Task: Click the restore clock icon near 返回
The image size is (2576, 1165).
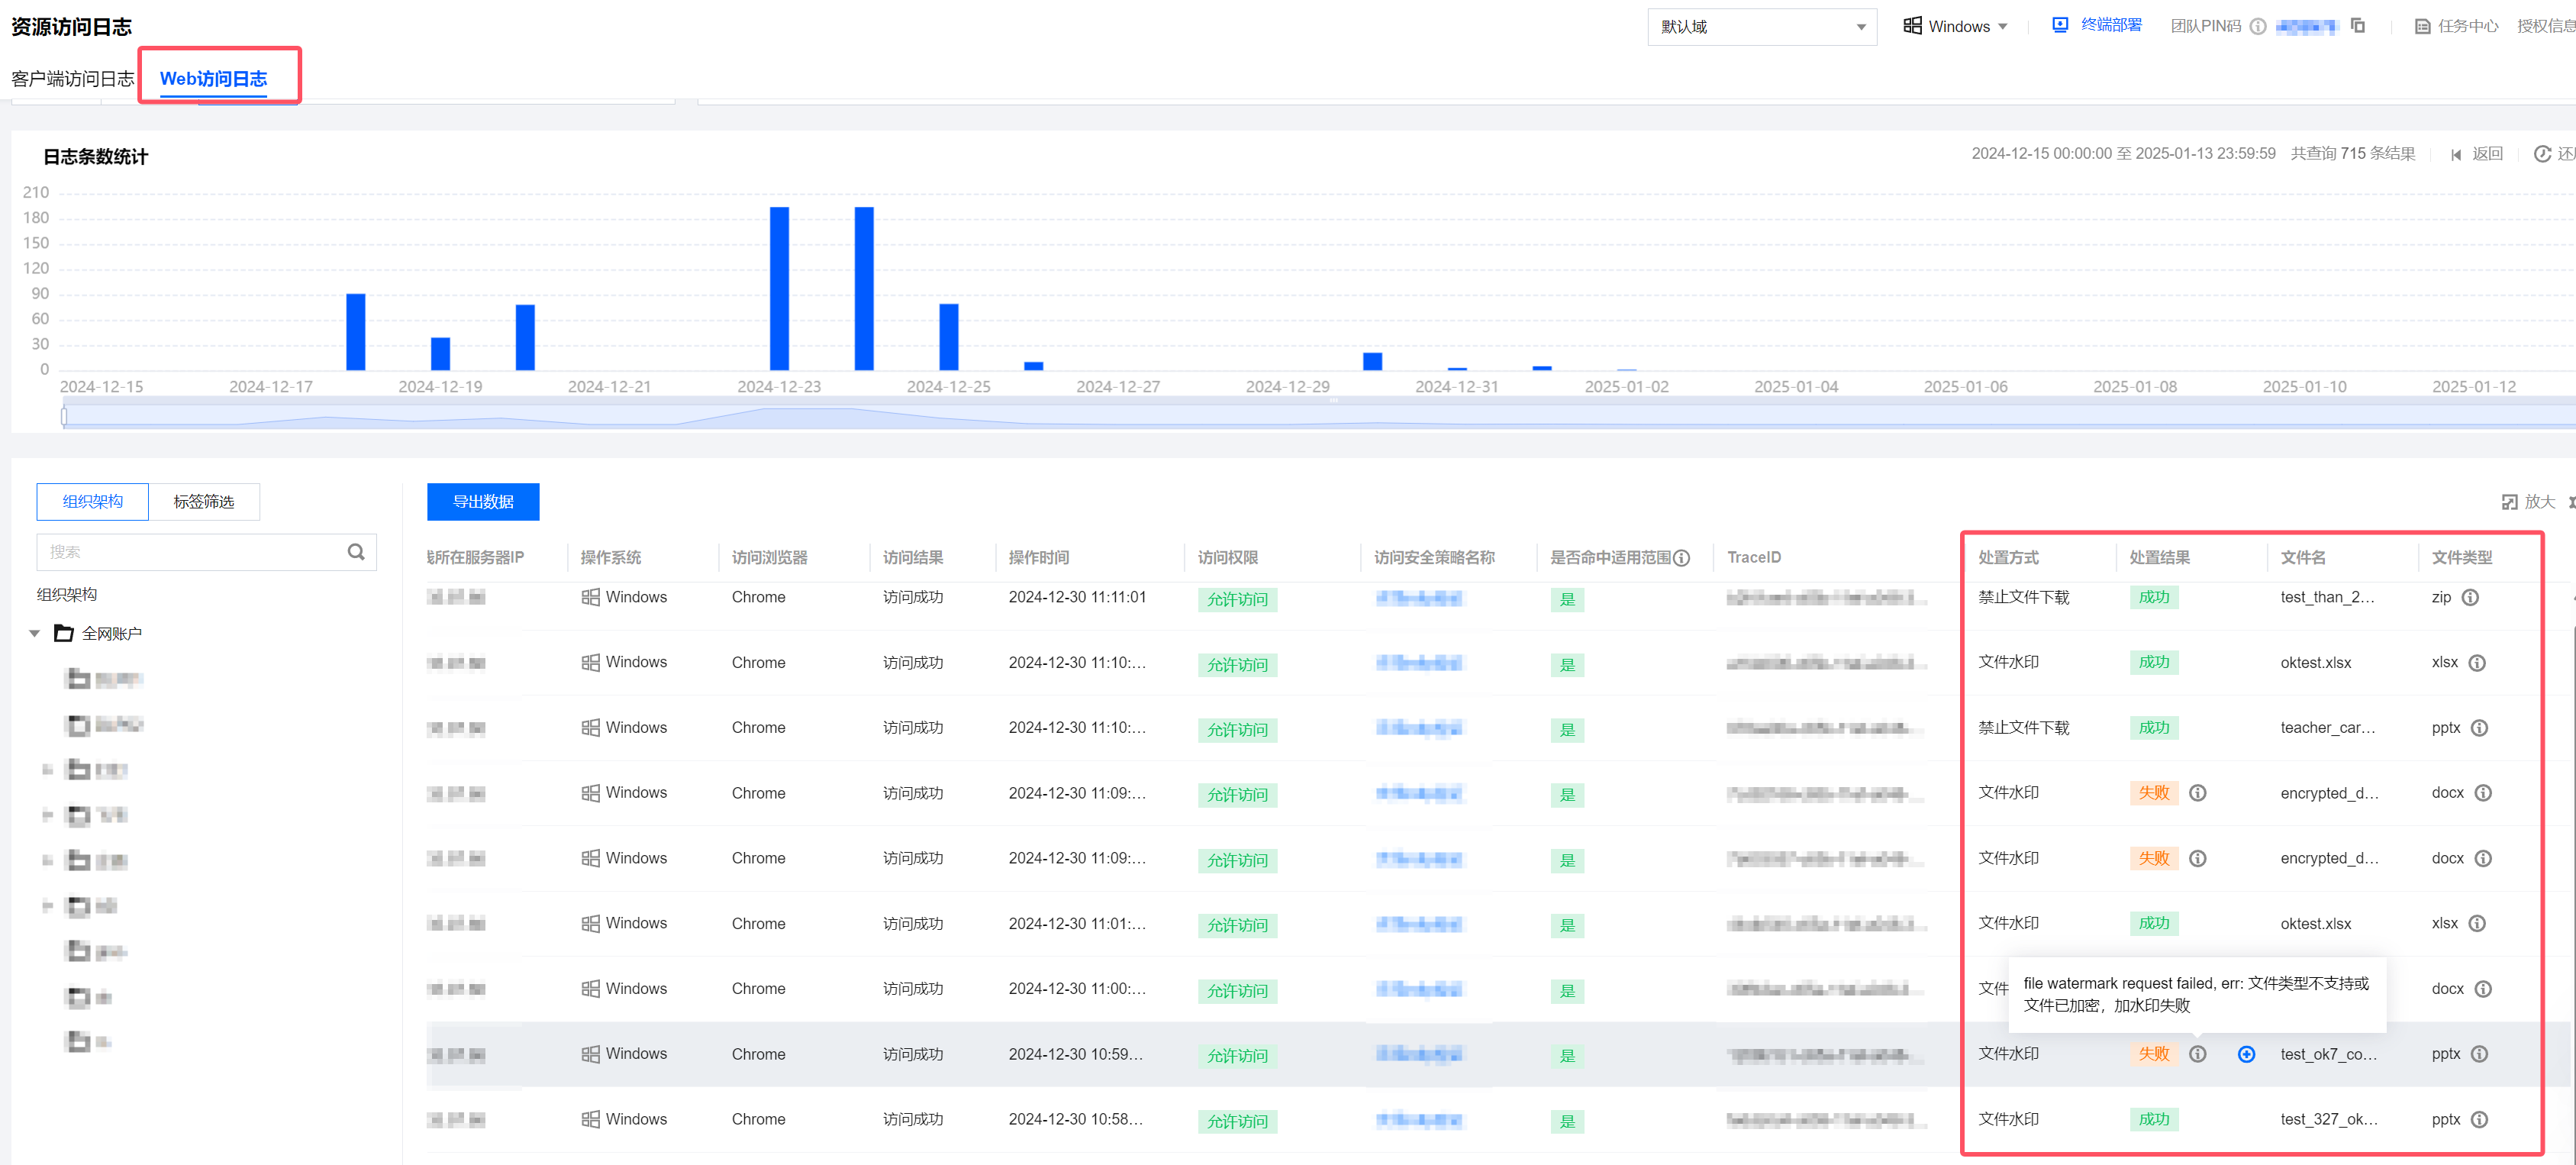Action: (2542, 154)
